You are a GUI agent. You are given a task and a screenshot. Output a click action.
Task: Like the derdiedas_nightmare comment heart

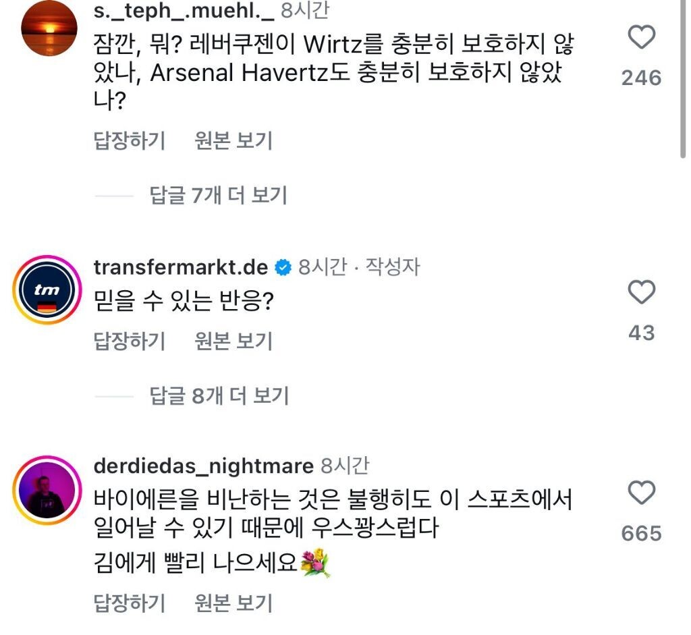tap(641, 492)
